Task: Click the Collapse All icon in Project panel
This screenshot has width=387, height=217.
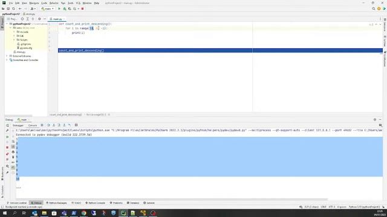Action: [x=33, y=19]
